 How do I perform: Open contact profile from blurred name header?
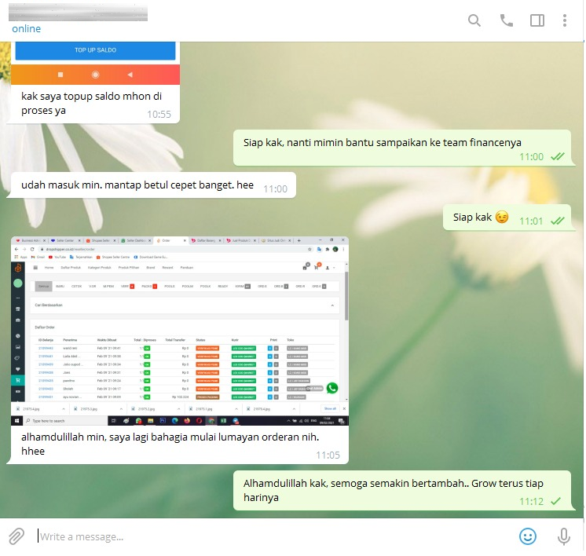tap(78, 13)
